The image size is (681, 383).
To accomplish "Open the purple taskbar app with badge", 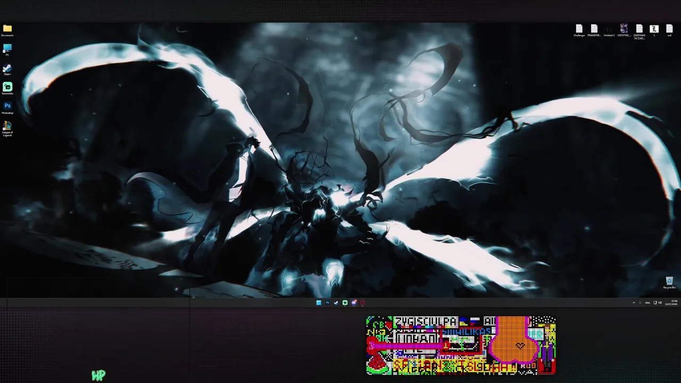I will point(354,303).
